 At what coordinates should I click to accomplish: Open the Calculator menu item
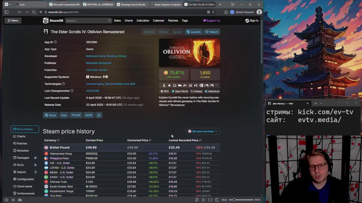(143, 21)
